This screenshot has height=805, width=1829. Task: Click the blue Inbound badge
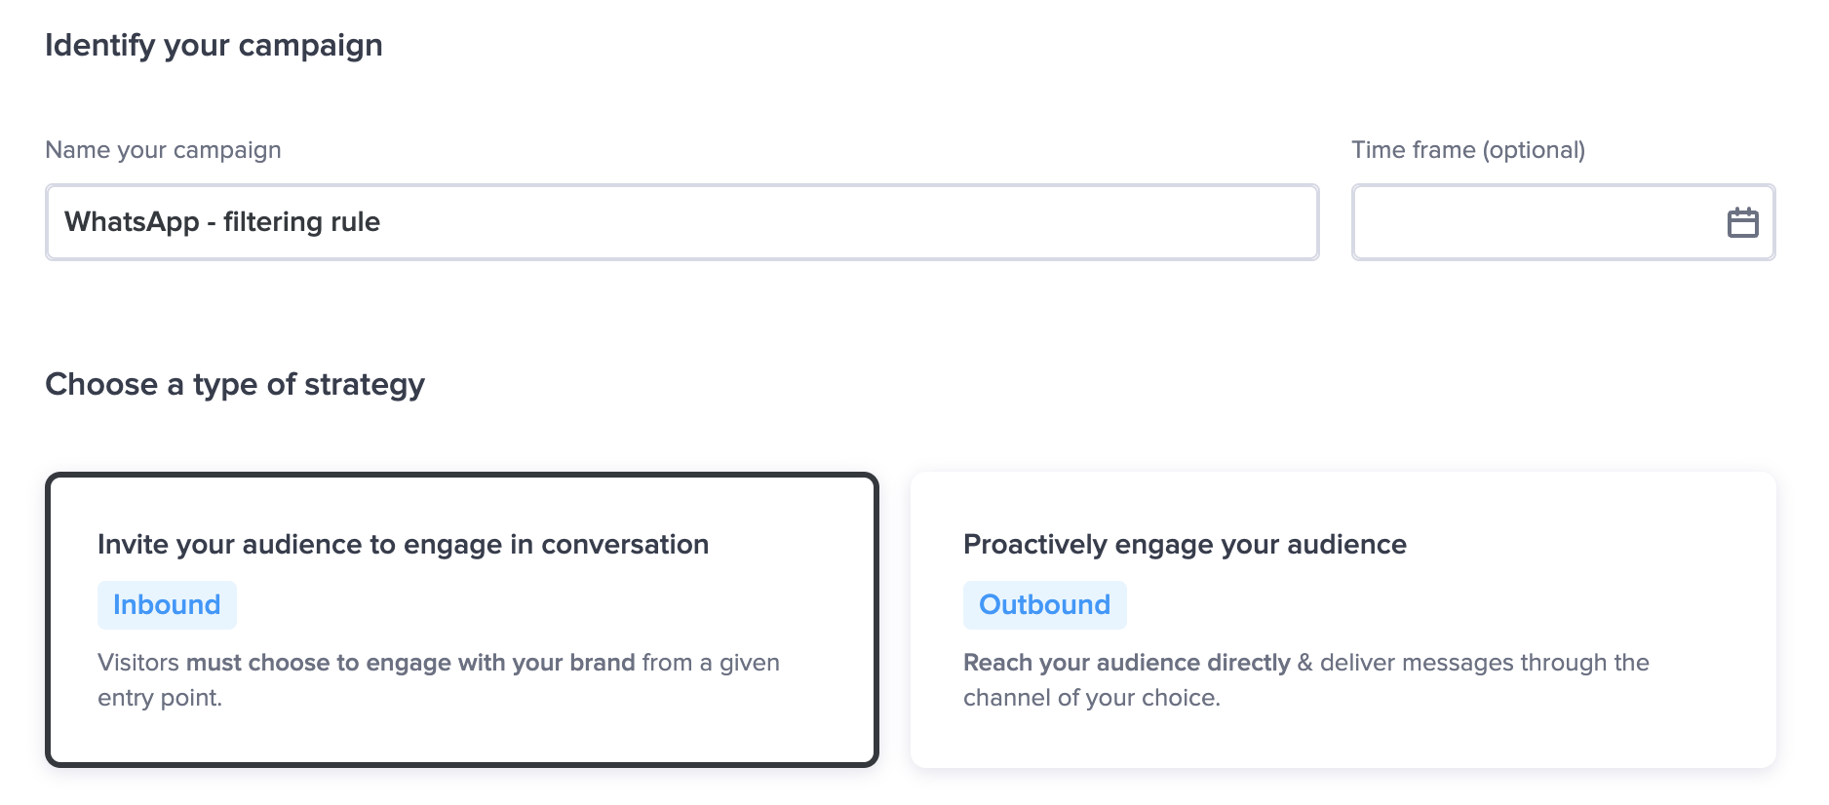(167, 605)
